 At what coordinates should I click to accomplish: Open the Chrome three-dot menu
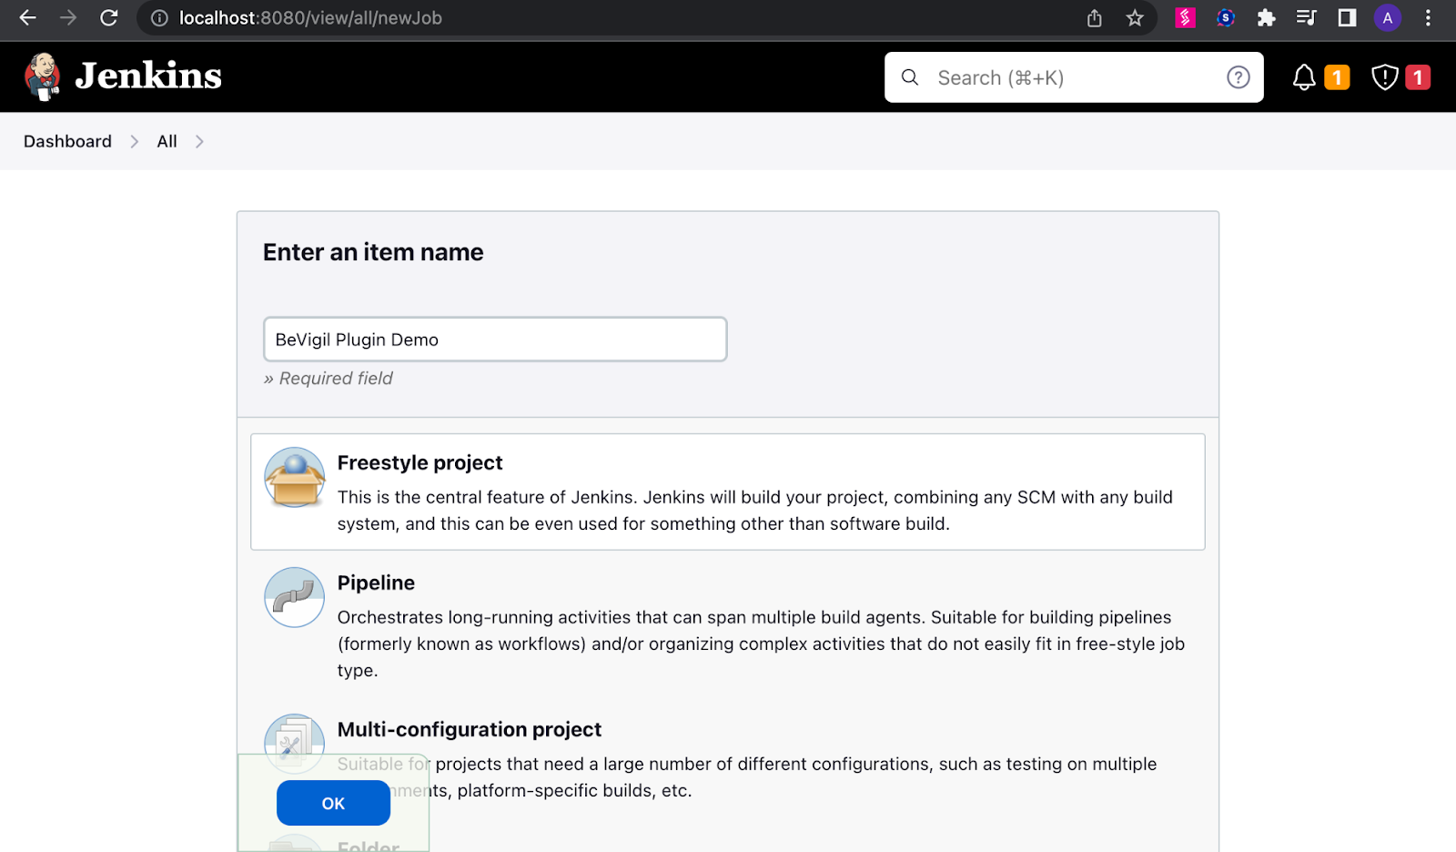point(1428,18)
